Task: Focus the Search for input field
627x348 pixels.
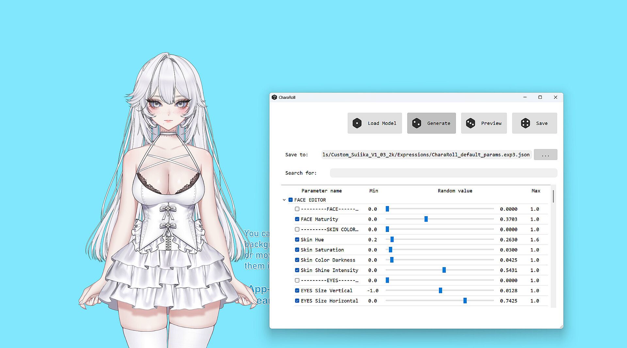Action: [443, 173]
